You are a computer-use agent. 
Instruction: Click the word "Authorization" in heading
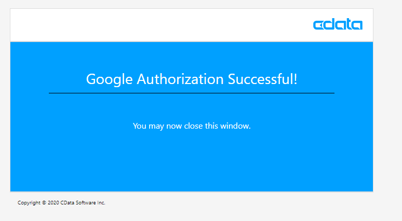(180, 79)
